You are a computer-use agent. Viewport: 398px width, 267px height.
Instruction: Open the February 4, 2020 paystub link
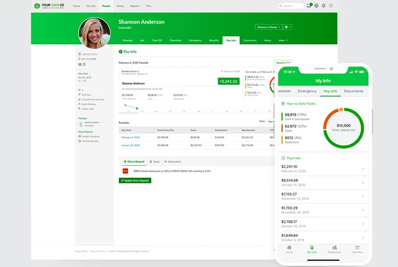tap(130, 137)
